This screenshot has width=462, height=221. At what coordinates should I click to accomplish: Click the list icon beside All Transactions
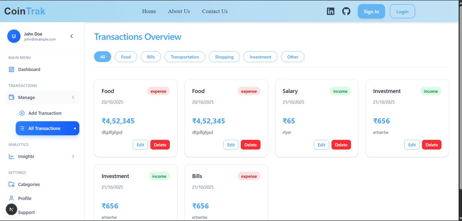coord(22,128)
